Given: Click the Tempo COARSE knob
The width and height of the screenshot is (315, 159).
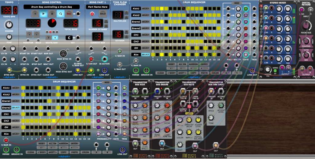Looking at the screenshot, I should [x=9, y=25].
